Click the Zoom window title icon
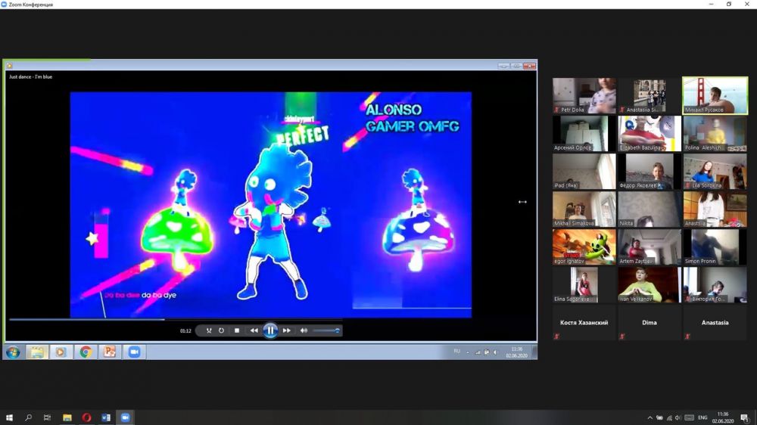The width and height of the screenshot is (757, 425). 4,5
